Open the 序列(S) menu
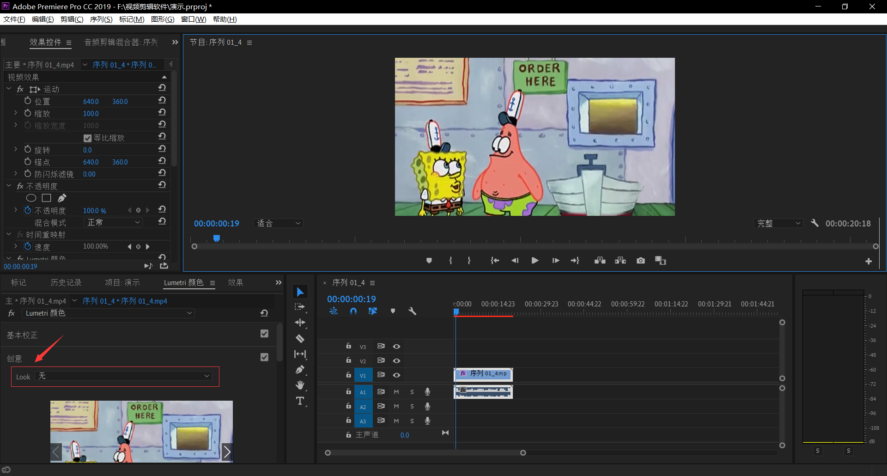The width and height of the screenshot is (887, 476). tap(101, 19)
